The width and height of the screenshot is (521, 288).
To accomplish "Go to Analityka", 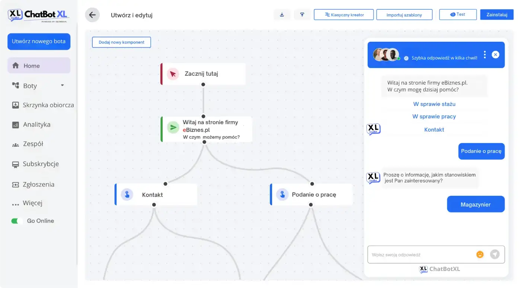I will 36,124.
